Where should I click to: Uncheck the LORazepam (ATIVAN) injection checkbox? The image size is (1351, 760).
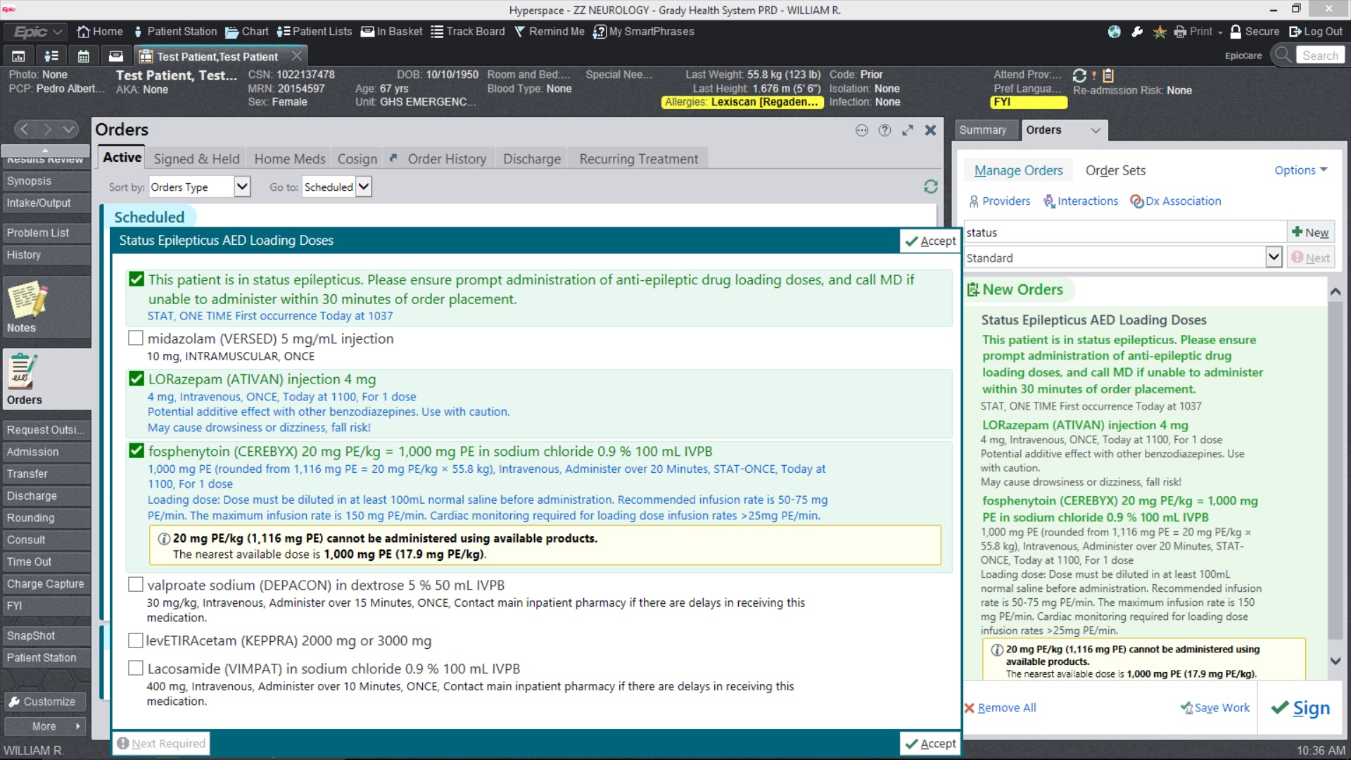pos(137,379)
